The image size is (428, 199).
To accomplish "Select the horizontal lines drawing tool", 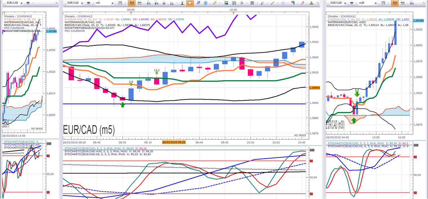I will click(252, 3).
